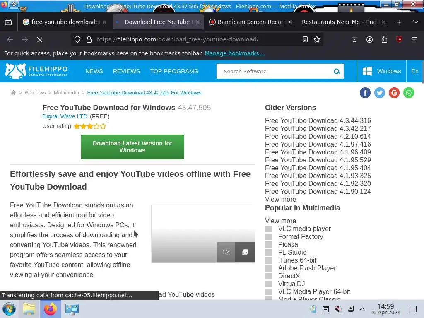Image resolution: width=424 pixels, height=318 pixels.
Task: Open uBlock Origin extension icon
Action: pyautogui.click(x=399, y=39)
